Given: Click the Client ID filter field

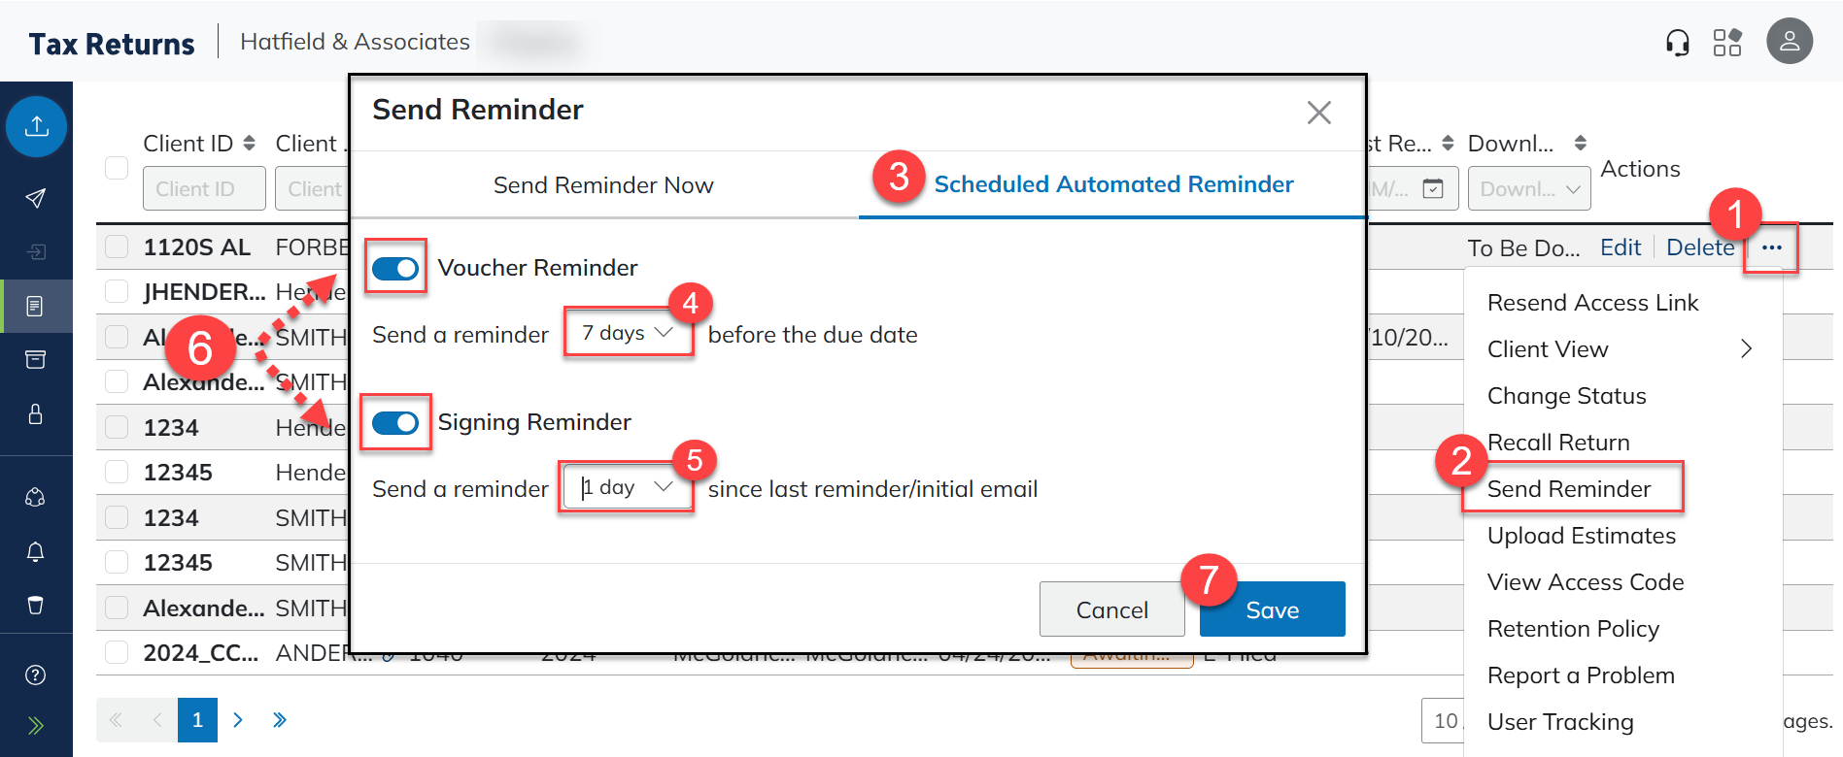Looking at the screenshot, I should point(204,189).
